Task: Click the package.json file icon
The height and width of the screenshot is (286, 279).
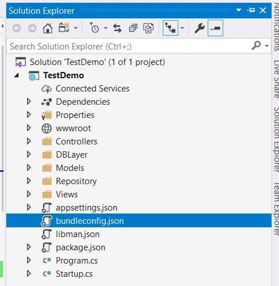Action: [x=47, y=247]
